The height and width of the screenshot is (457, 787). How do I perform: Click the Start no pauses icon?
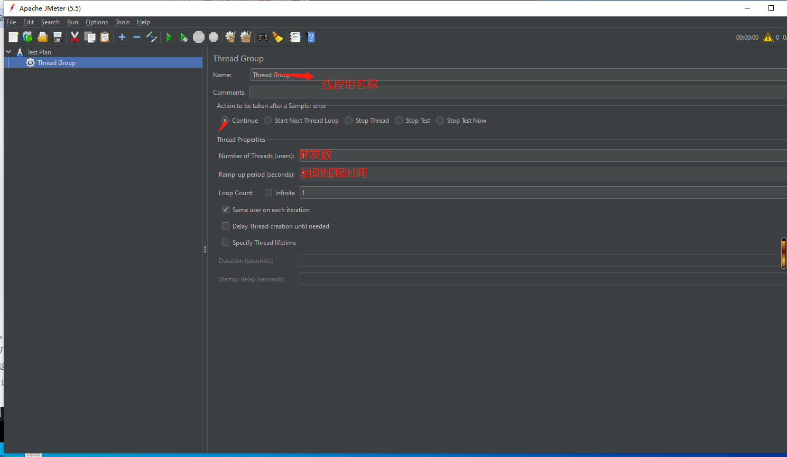(183, 37)
